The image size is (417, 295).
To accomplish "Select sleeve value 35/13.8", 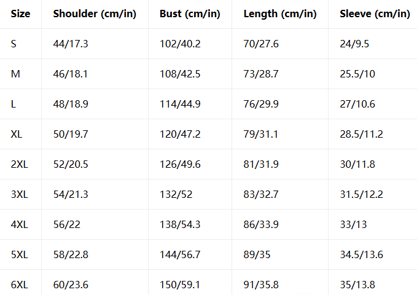I will point(357,285).
